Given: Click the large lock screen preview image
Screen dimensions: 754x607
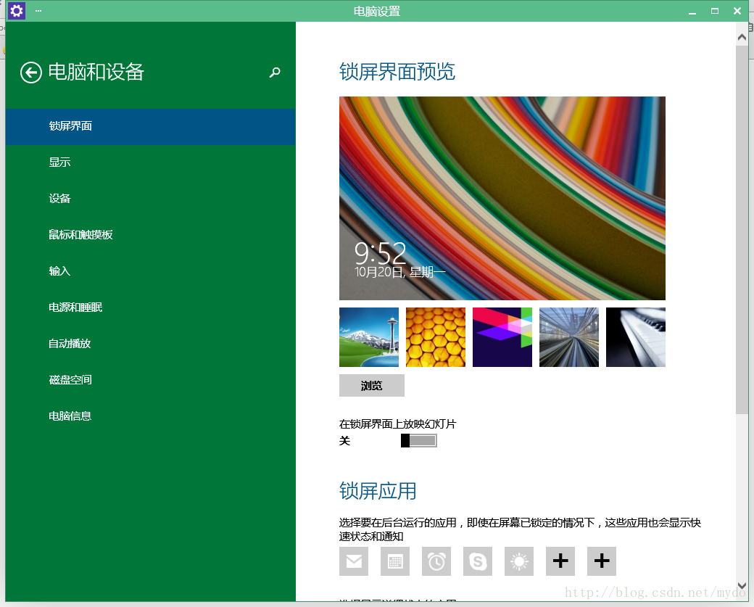Looking at the screenshot, I should 502,198.
